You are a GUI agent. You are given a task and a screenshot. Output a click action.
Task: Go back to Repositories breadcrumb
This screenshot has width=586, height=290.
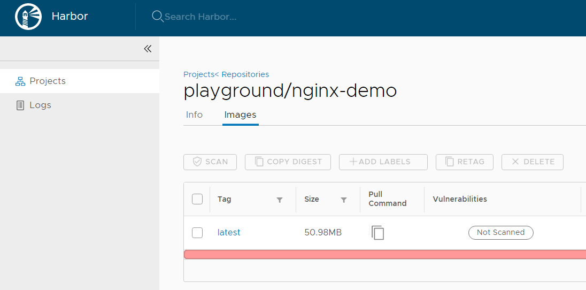pyautogui.click(x=245, y=74)
